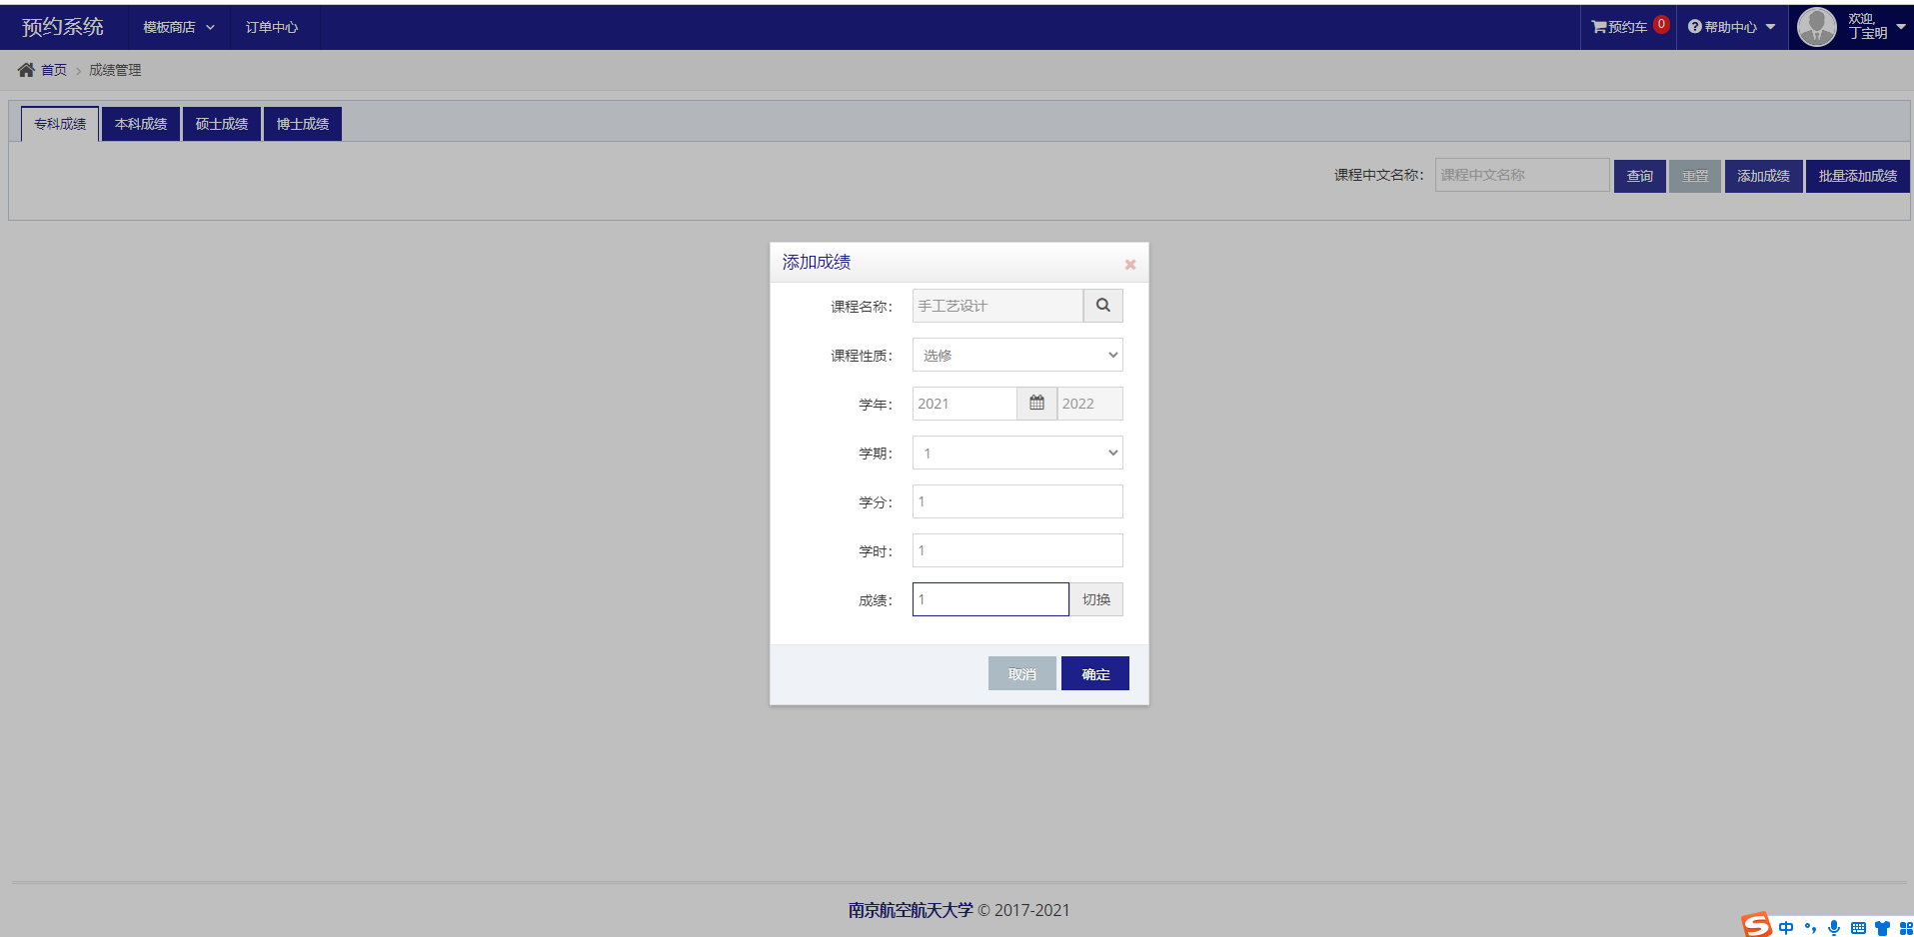Expand the 学期 semester dropdown
The width and height of the screenshot is (1914, 937).
pyautogui.click(x=1017, y=454)
